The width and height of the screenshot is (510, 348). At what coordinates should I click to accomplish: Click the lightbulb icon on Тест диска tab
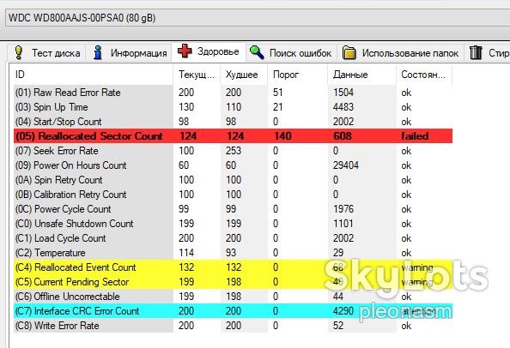pos(19,52)
